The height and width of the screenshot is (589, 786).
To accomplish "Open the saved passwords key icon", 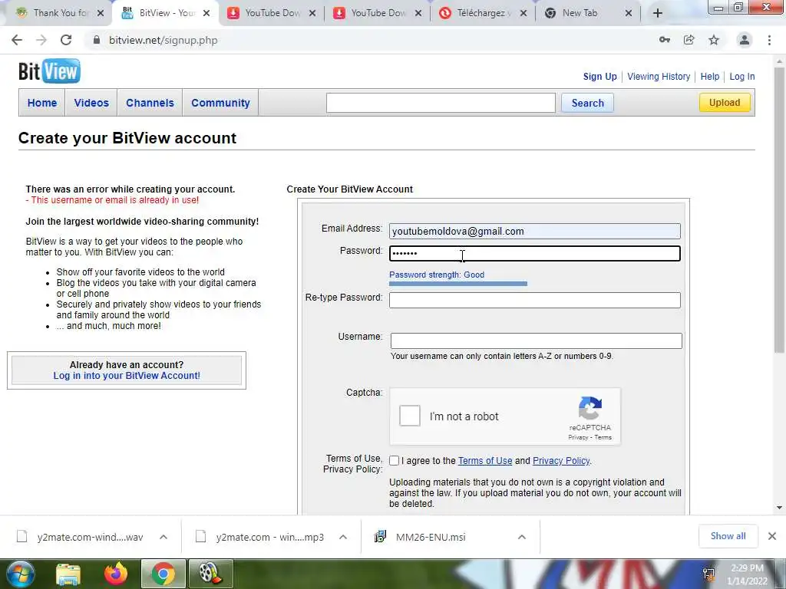I will [665, 40].
